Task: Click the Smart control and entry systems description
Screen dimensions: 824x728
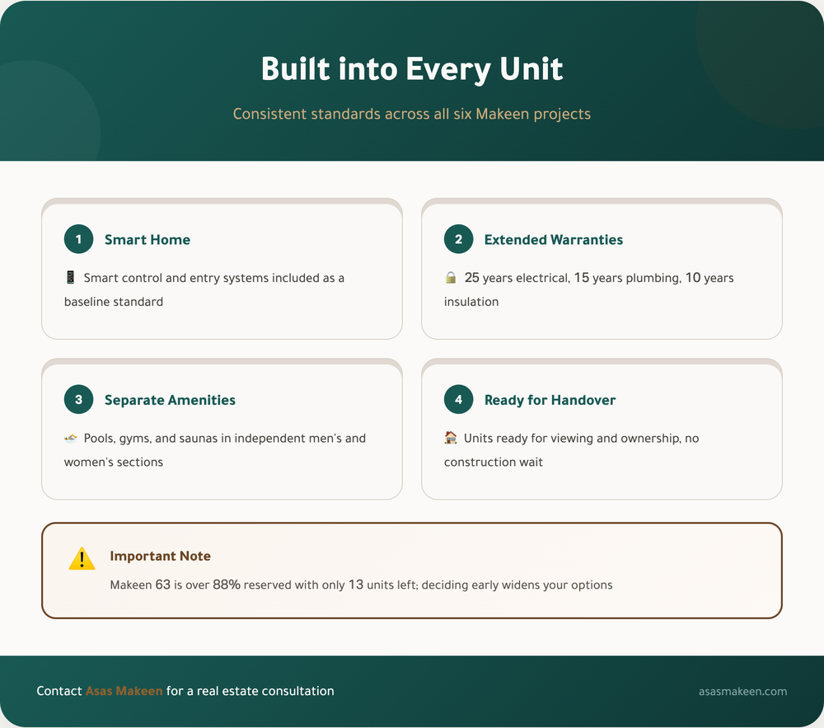Action: coord(204,289)
